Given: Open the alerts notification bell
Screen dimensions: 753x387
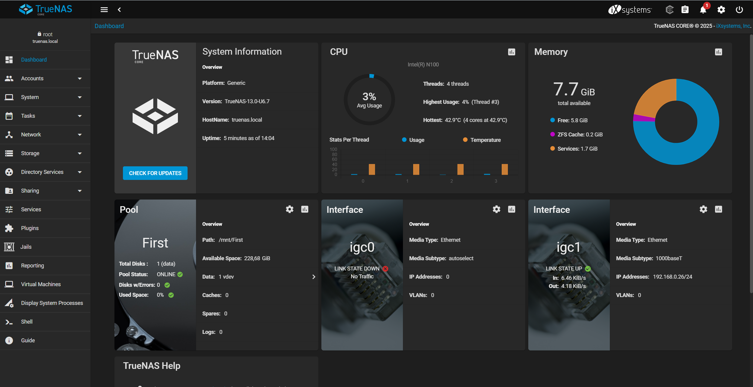Looking at the screenshot, I should [703, 10].
